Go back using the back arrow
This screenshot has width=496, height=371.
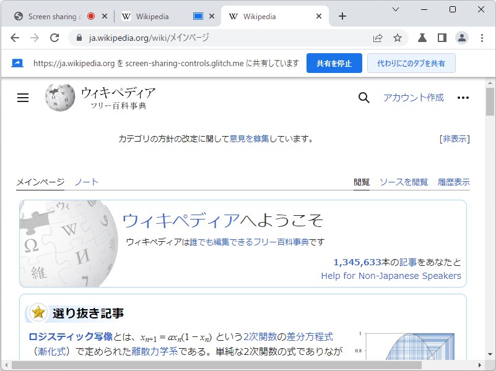click(x=15, y=38)
